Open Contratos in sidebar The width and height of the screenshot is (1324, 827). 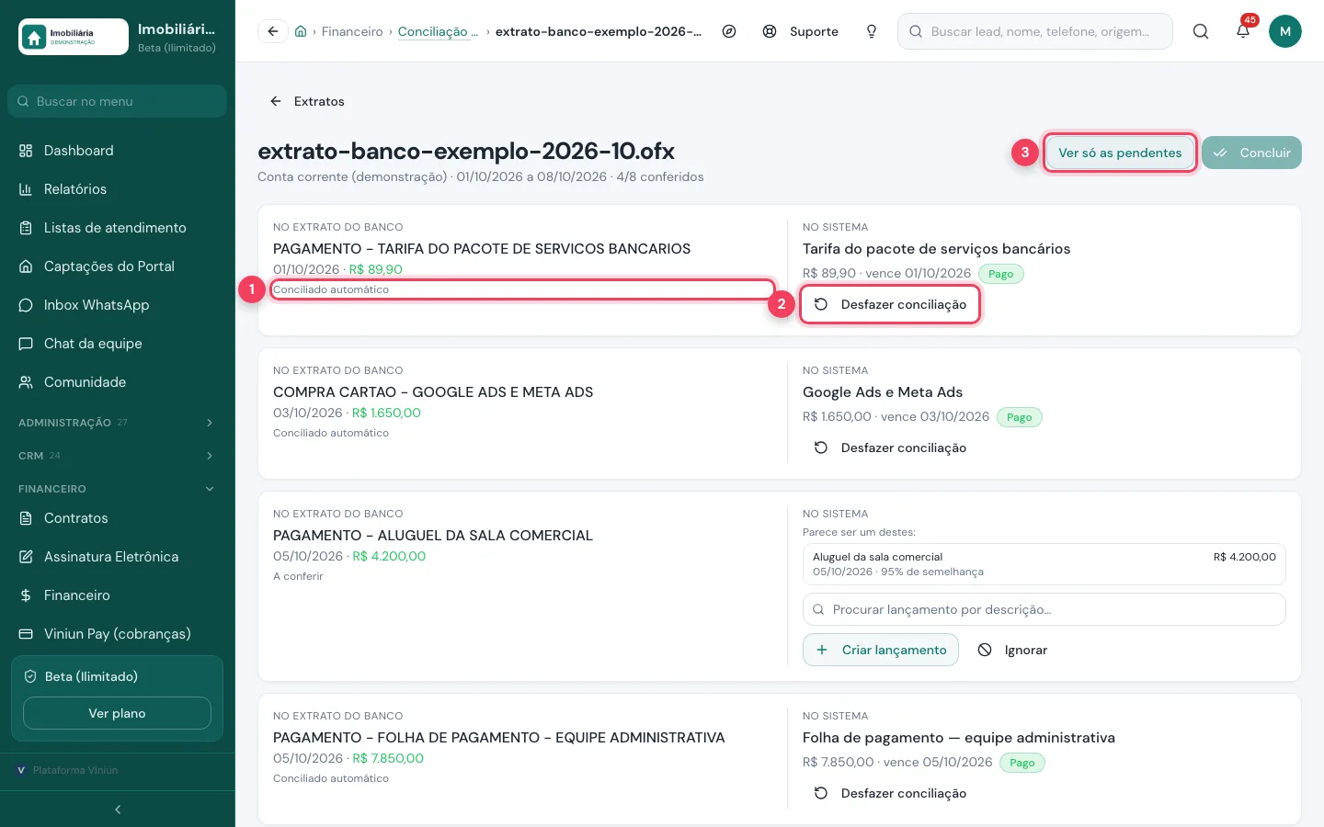pos(118,518)
